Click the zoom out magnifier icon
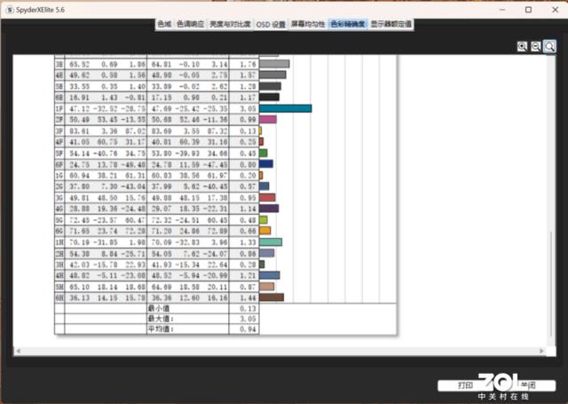The height and width of the screenshot is (404, 568). click(x=536, y=46)
